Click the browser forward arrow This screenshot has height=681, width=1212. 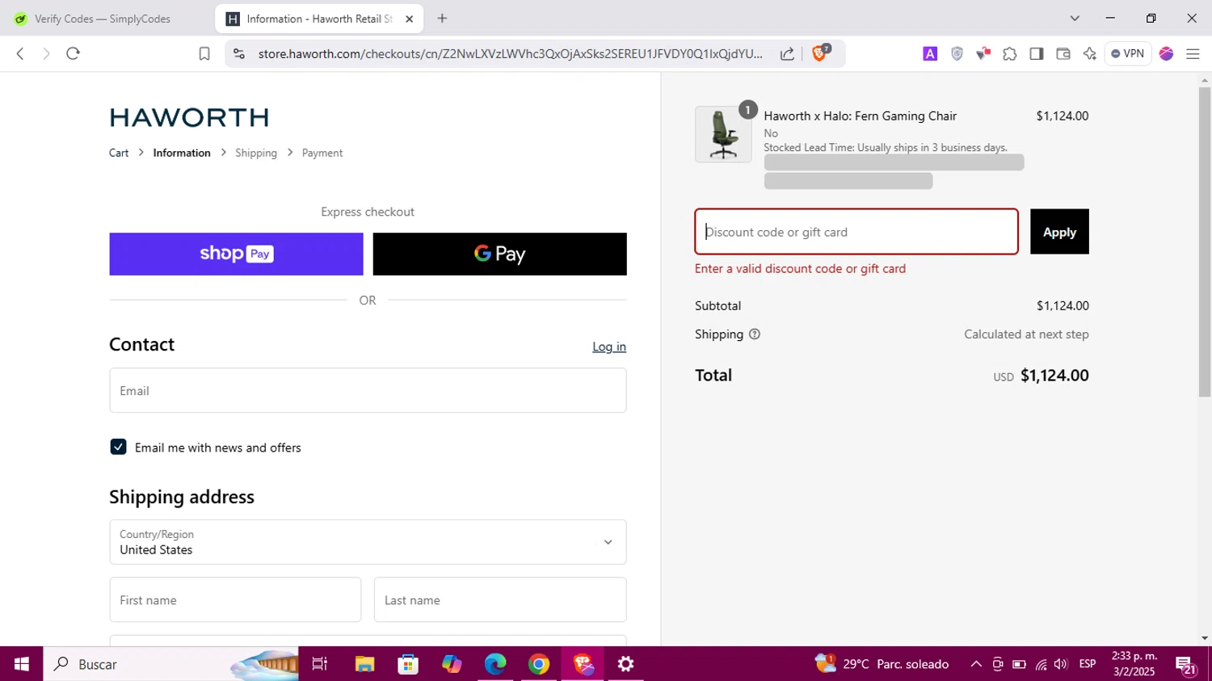tap(46, 53)
